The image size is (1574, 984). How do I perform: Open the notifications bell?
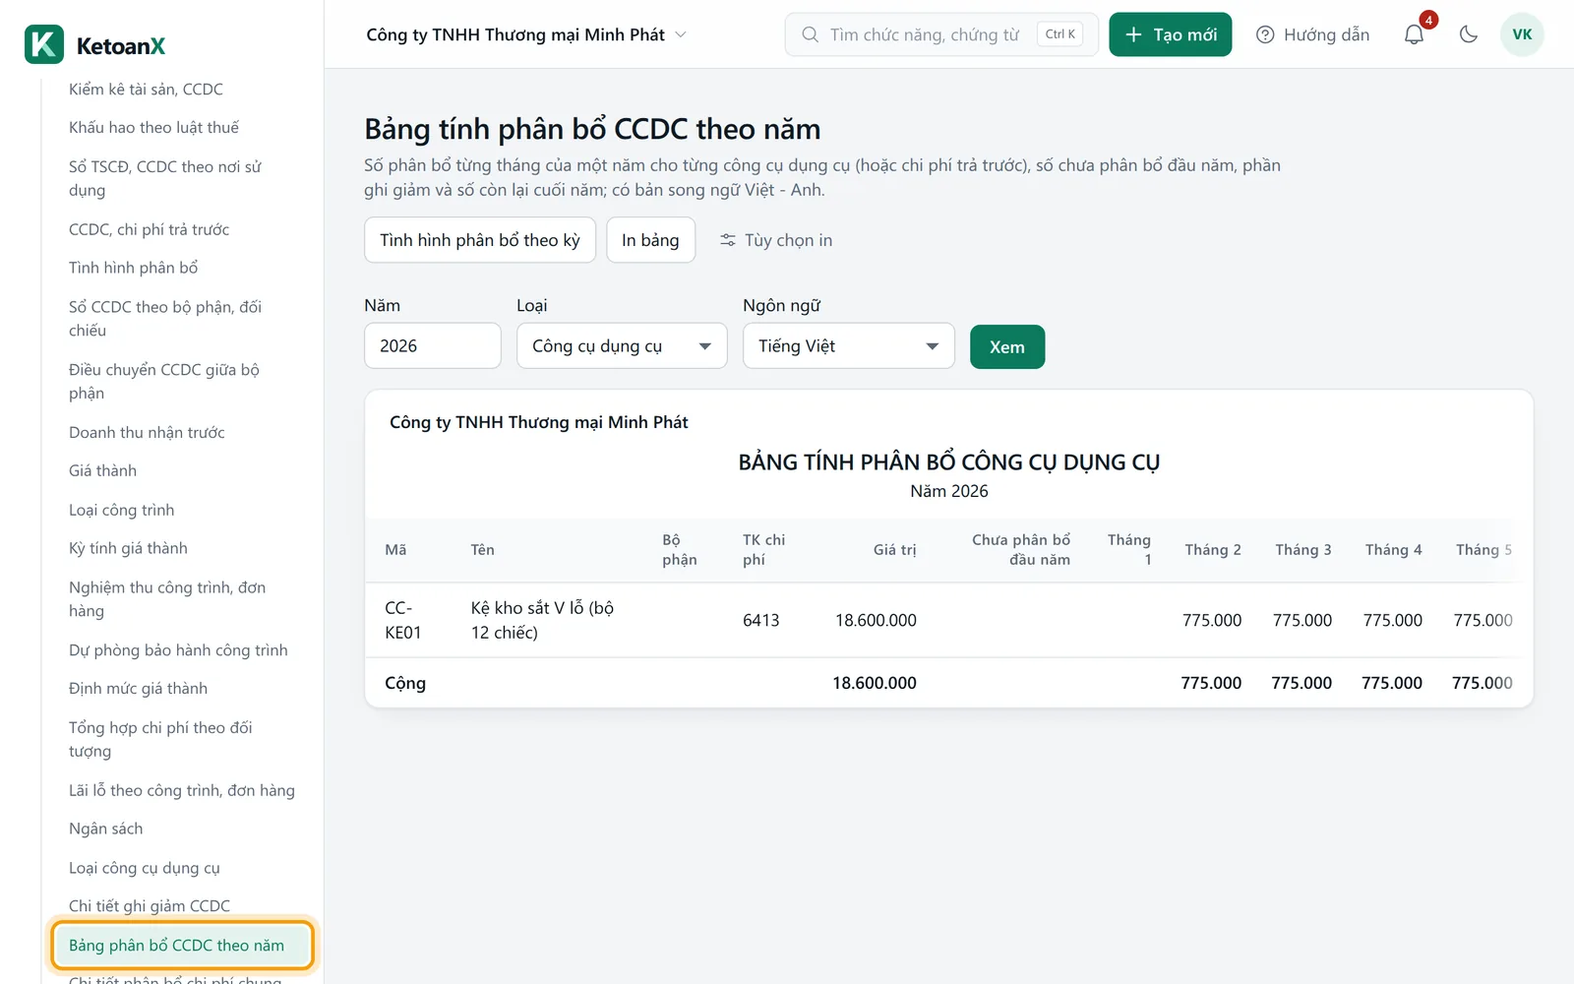click(x=1414, y=34)
